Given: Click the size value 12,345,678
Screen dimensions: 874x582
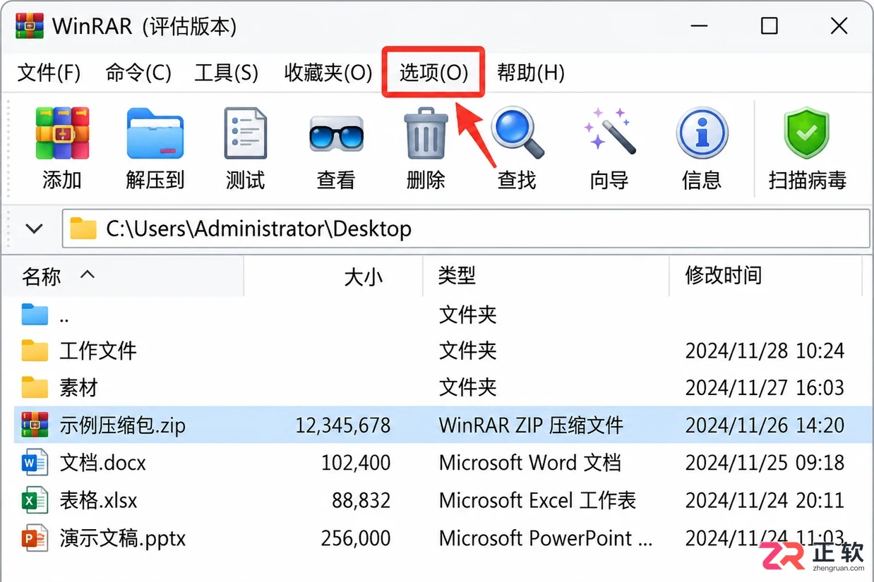Looking at the screenshot, I should point(342,425).
